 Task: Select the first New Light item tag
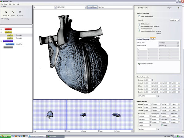10,35
